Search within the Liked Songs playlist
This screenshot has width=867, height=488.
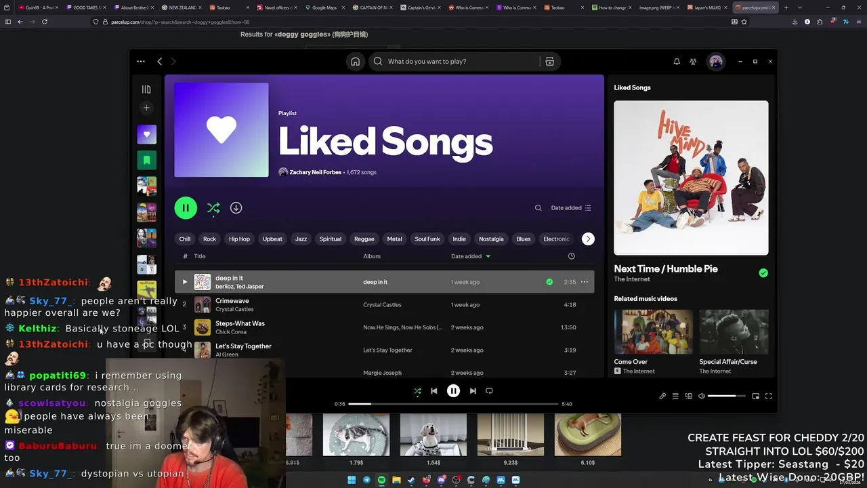(538, 208)
